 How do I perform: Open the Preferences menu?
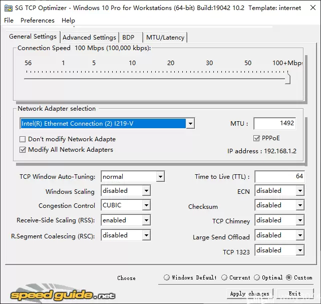click(x=38, y=21)
